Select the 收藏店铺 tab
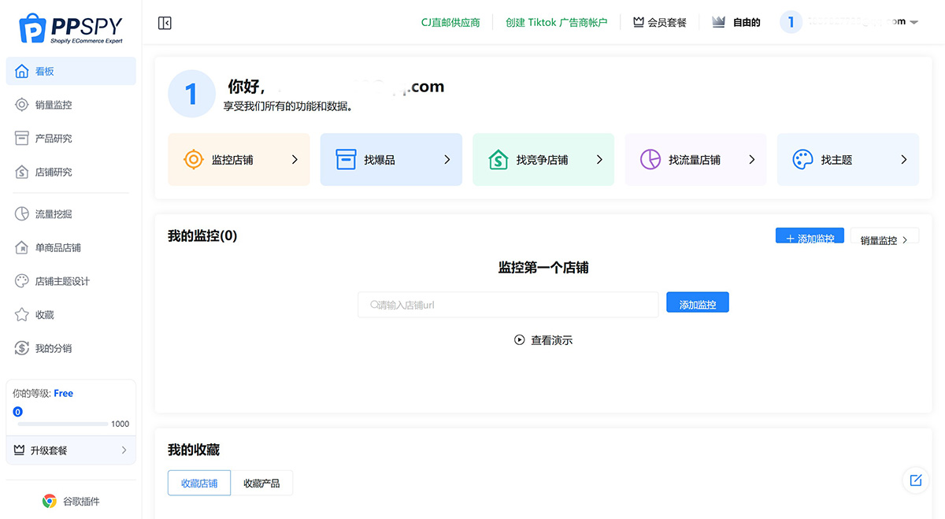 tap(199, 483)
